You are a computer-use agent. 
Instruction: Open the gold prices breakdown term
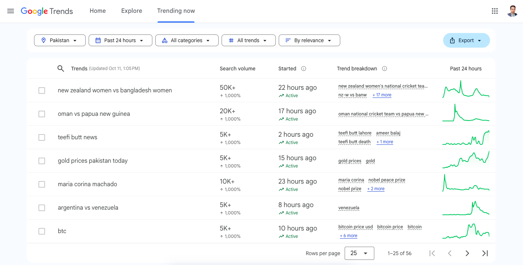tap(350, 161)
